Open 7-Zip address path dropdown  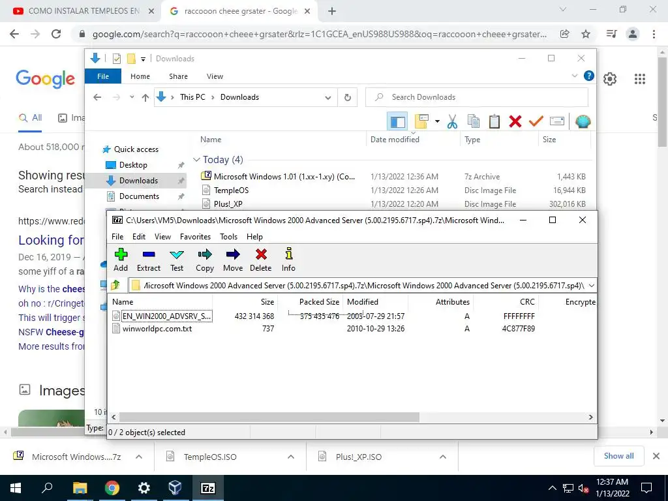pos(591,286)
